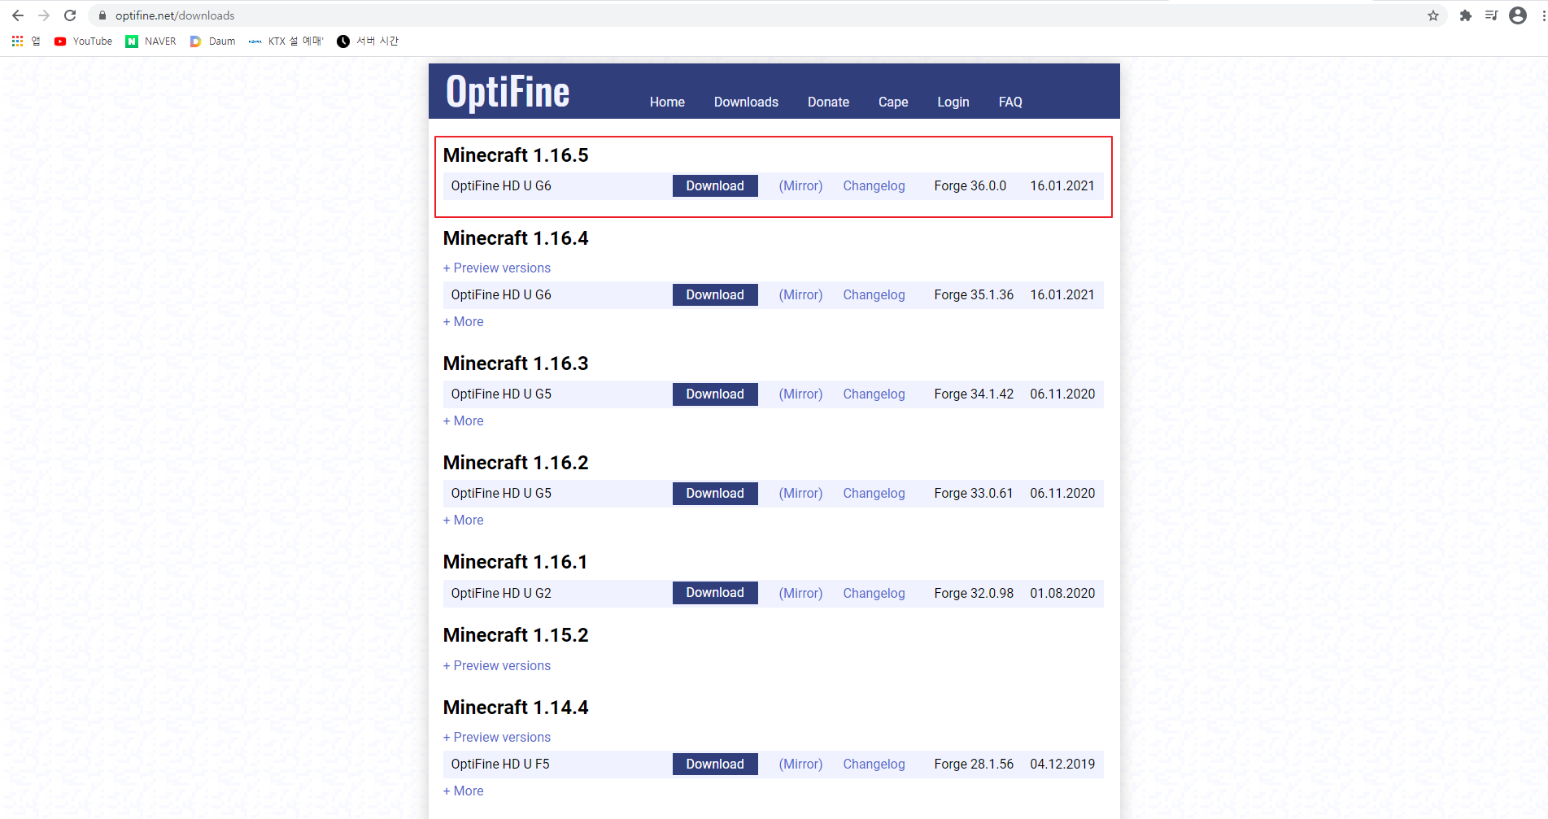The width and height of the screenshot is (1548, 819).
Task: Click the Forge 32.0.98 text
Action: 974,593
